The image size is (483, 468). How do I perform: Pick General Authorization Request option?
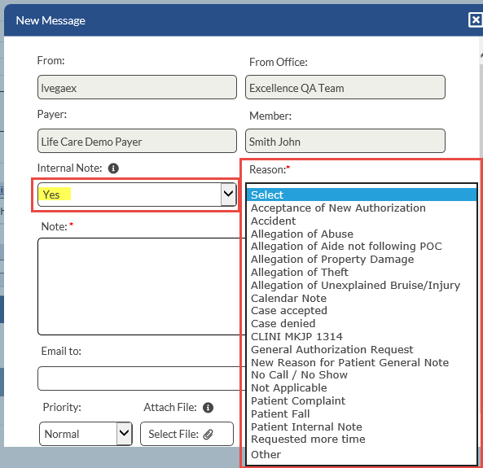click(362, 349)
